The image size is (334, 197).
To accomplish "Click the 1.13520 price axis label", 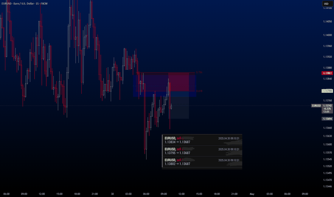I will click(x=328, y=166).
